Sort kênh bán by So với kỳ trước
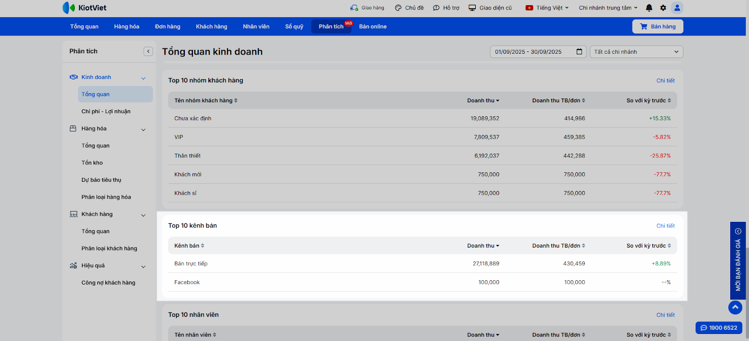This screenshot has width=749, height=341. pyautogui.click(x=649, y=246)
